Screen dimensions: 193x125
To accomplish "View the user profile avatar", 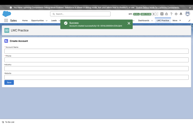I will click(x=187, y=14).
